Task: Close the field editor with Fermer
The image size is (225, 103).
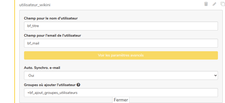Action: (x=121, y=100)
